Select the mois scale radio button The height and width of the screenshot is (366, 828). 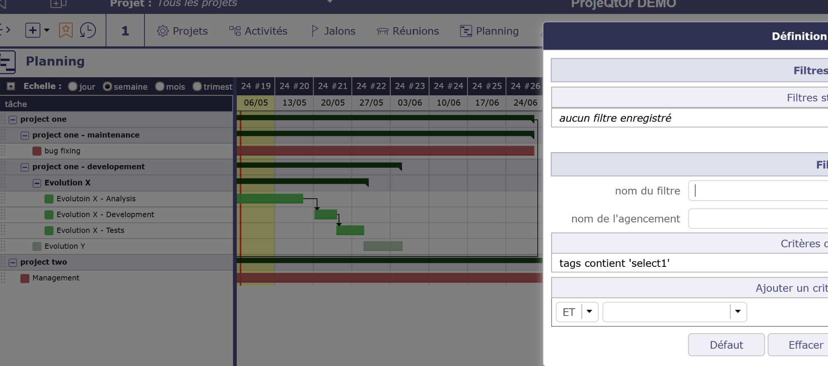(x=160, y=87)
